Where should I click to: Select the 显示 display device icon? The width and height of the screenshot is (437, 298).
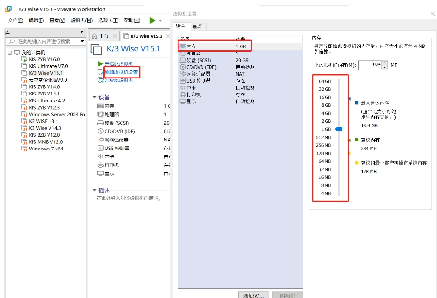(182, 101)
